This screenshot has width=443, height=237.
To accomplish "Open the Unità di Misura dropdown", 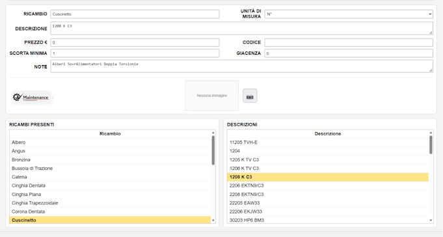I will point(349,14).
